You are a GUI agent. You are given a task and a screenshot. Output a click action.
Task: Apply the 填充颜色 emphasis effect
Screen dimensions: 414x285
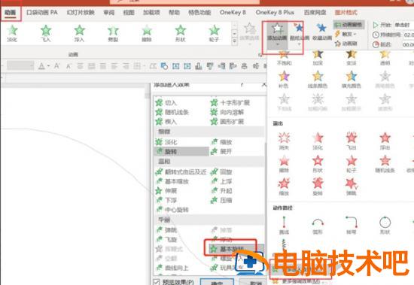coord(352,79)
